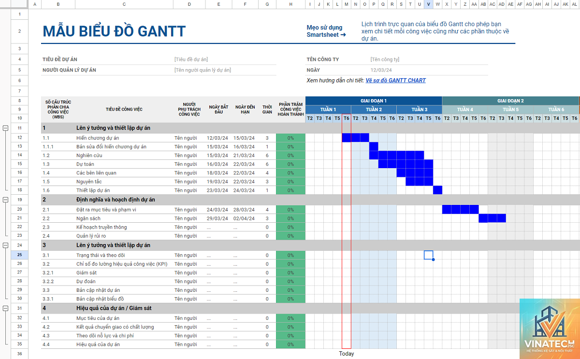Select column header C
The height and width of the screenshot is (359, 580).
pos(124,4)
